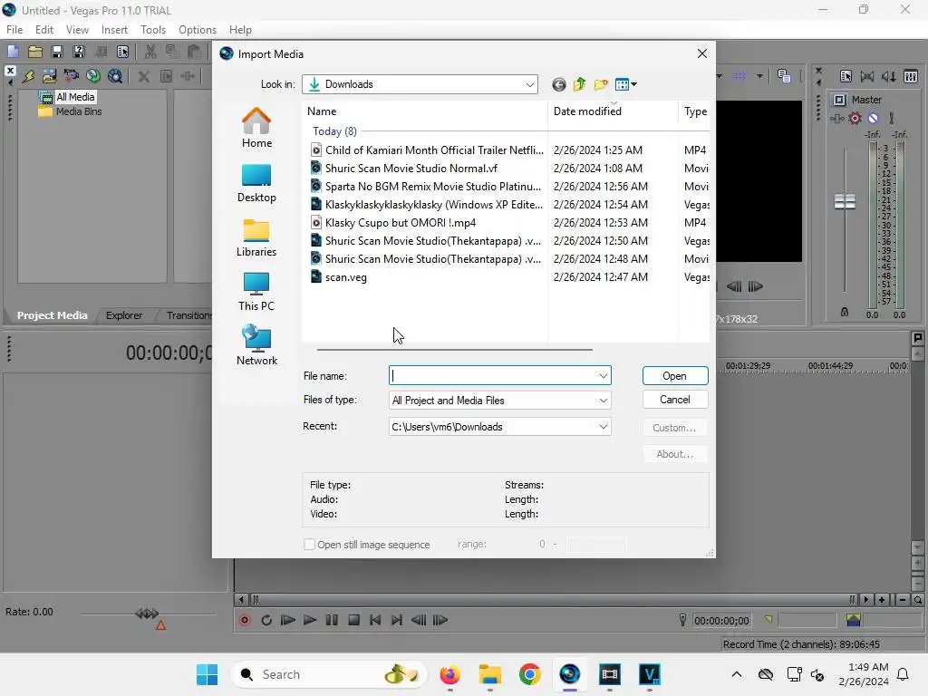
Task: Click the Remove selected media X icon
Action: tap(143, 76)
